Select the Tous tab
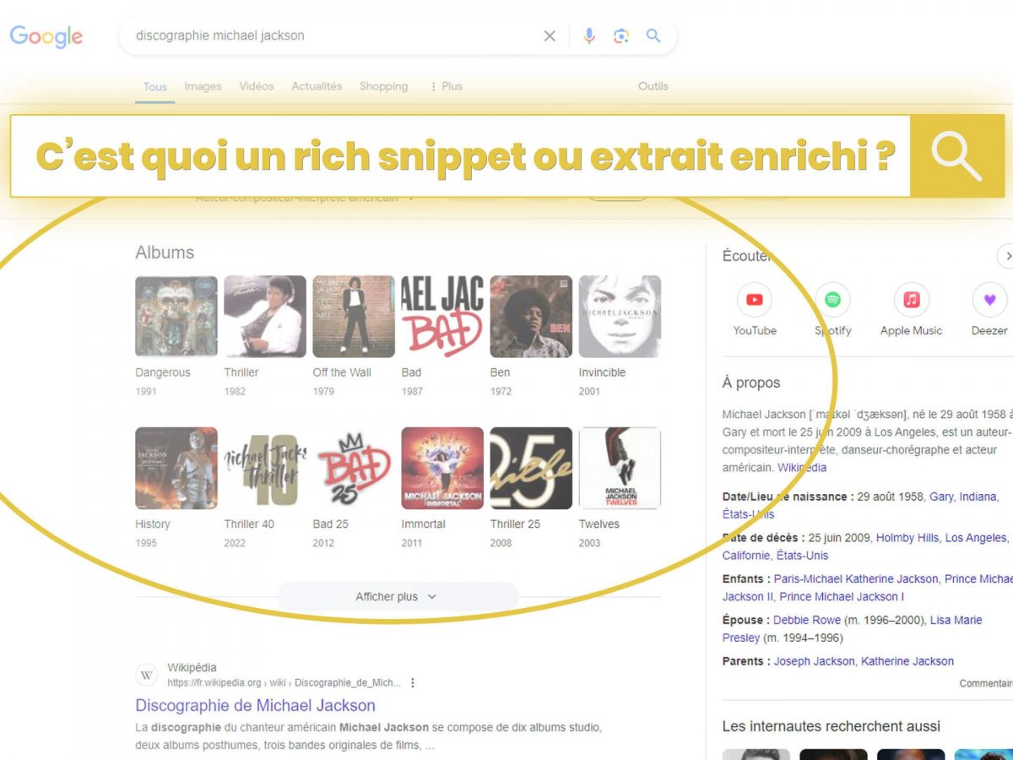1013x760 pixels. [x=155, y=86]
